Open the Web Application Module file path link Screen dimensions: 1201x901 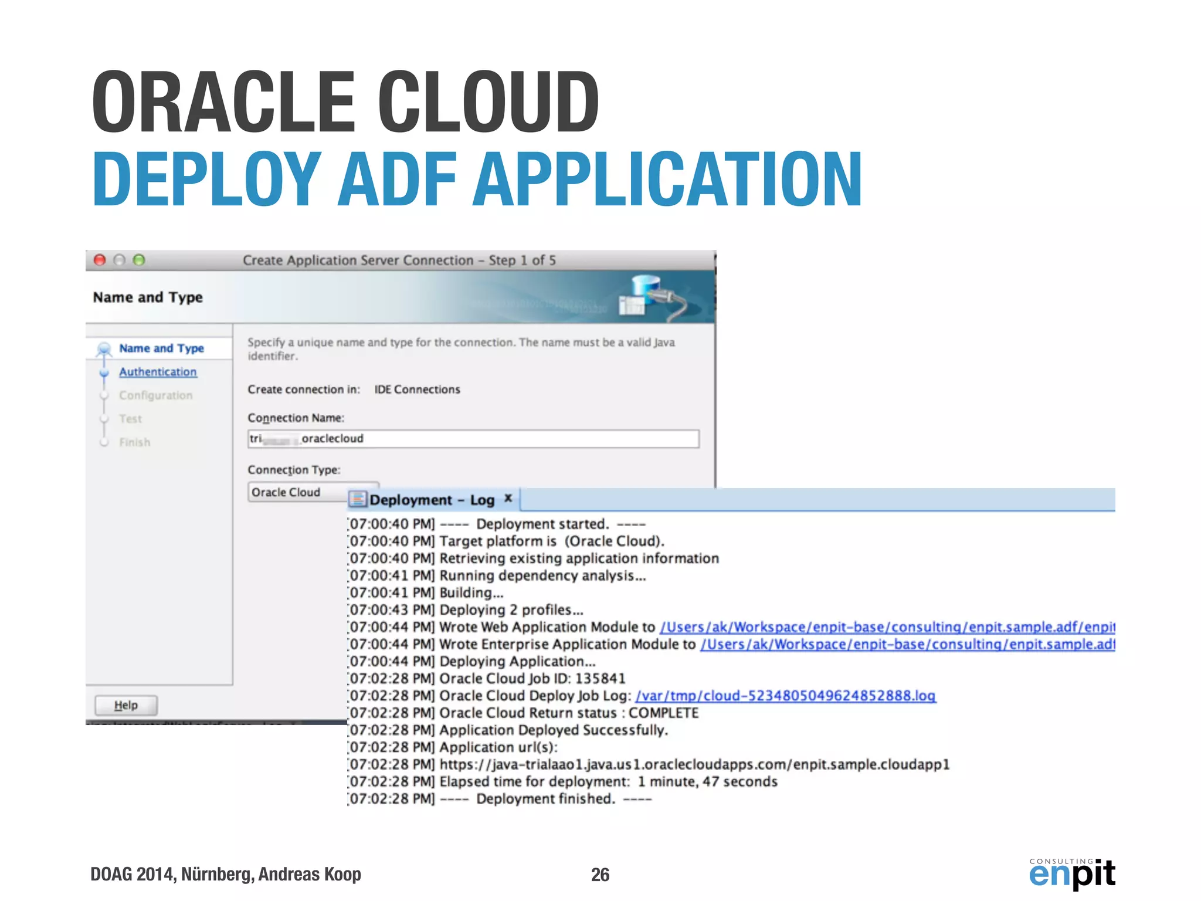click(887, 627)
